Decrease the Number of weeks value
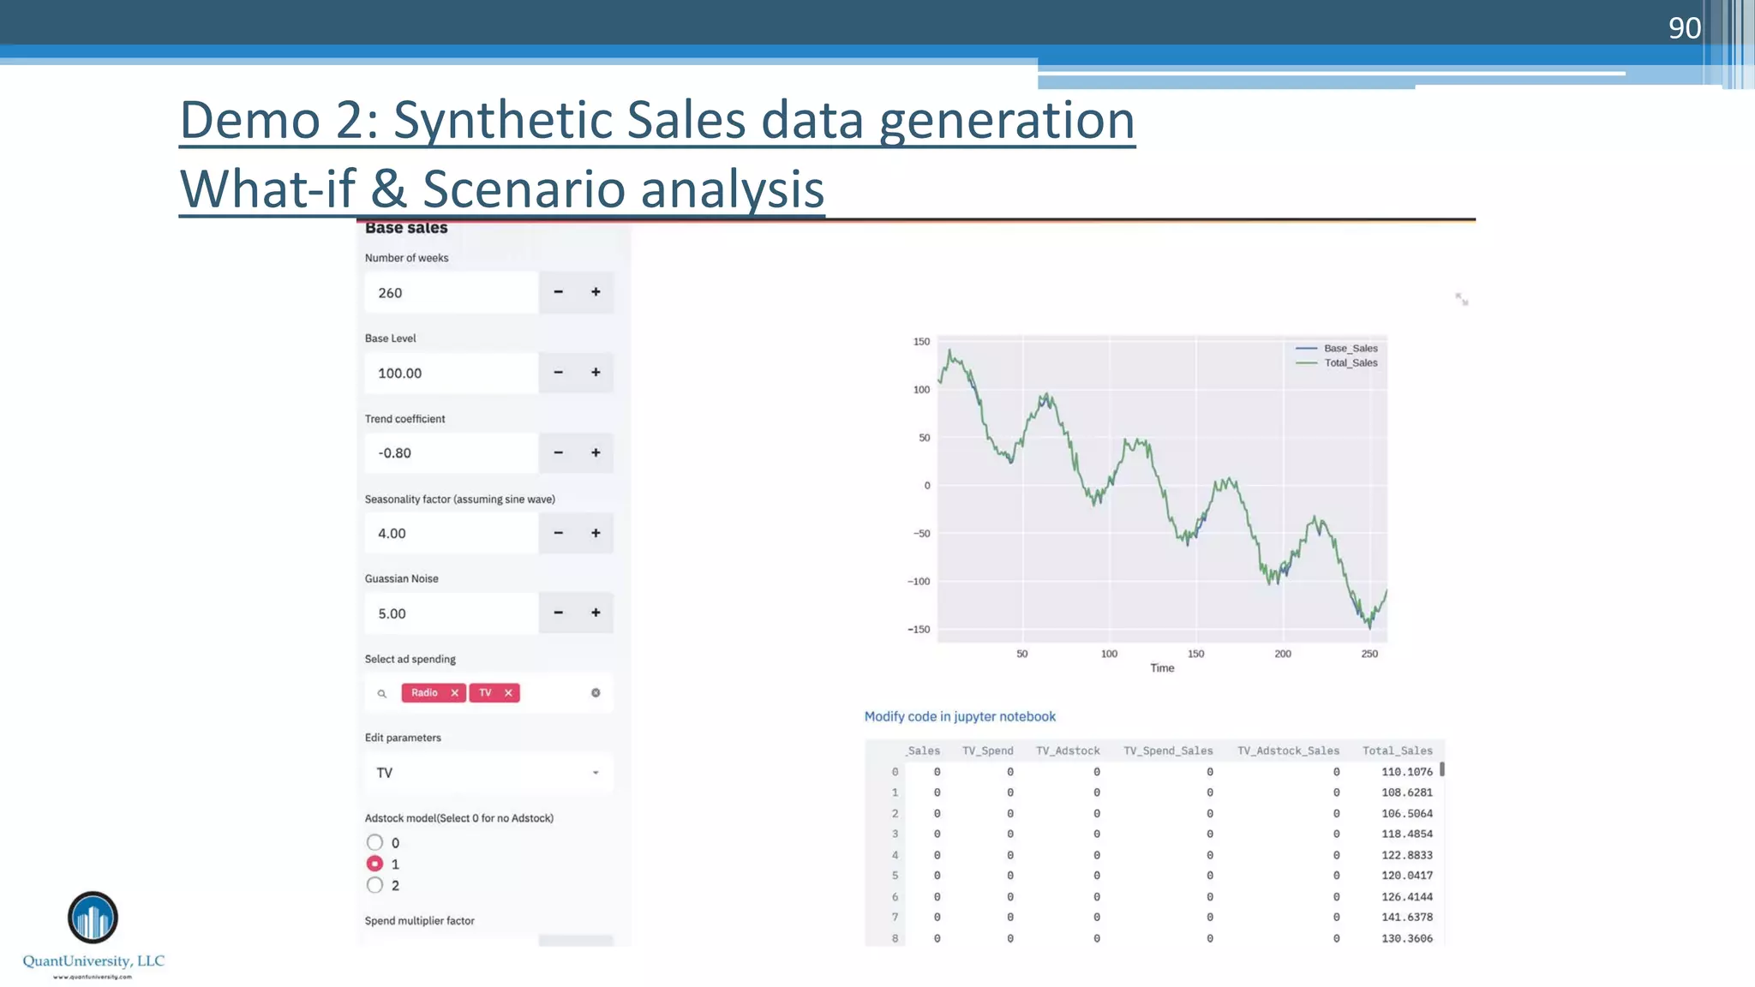Image resolution: width=1755 pixels, height=987 pixels. pyautogui.click(x=558, y=292)
